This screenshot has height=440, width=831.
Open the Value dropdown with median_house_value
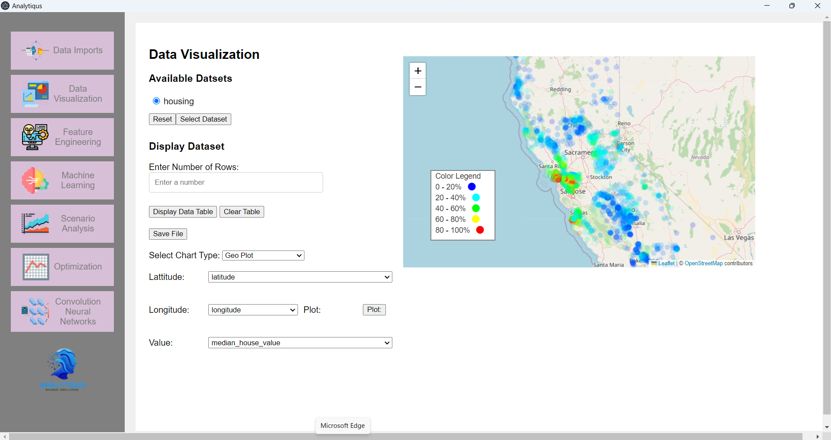click(x=300, y=343)
